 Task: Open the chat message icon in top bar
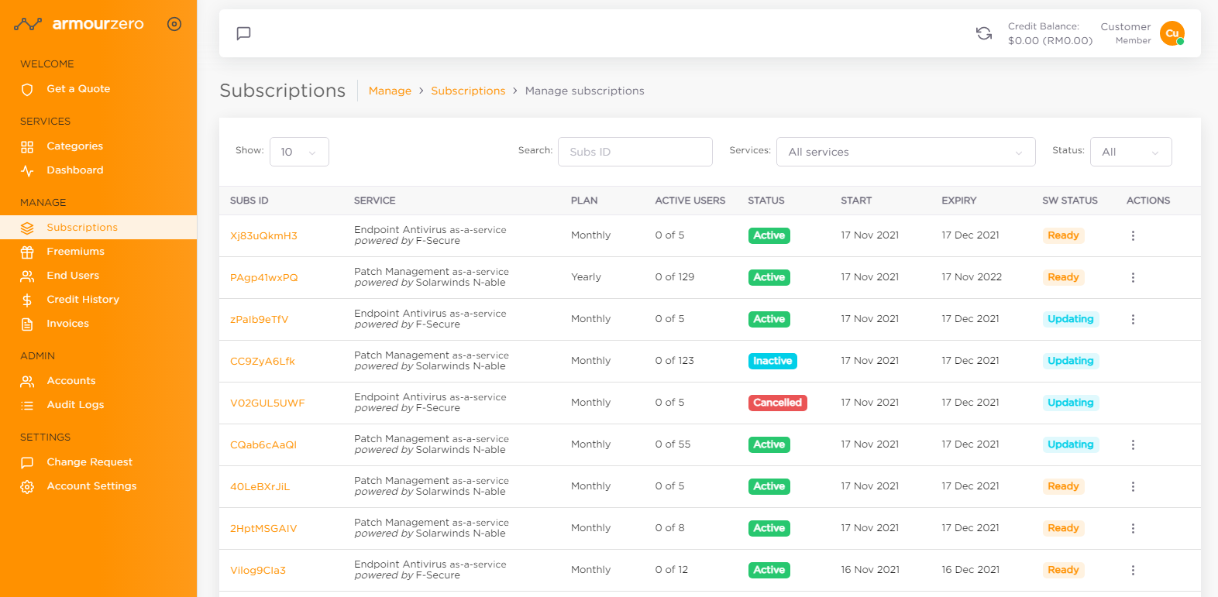click(x=243, y=33)
